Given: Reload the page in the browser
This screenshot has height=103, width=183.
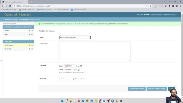Looking at the screenshot, I should point(10,6).
